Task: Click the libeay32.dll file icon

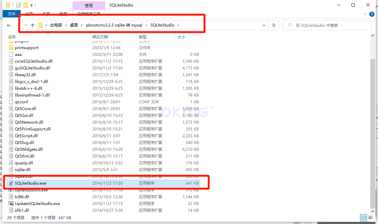Action: point(11,75)
